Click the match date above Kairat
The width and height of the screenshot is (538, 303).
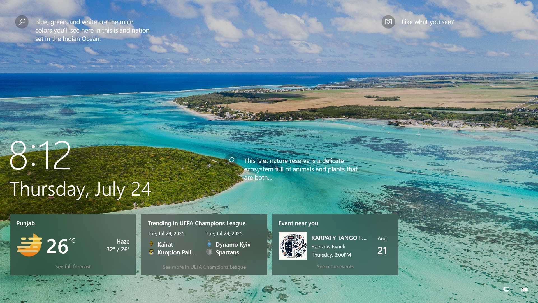point(166,234)
